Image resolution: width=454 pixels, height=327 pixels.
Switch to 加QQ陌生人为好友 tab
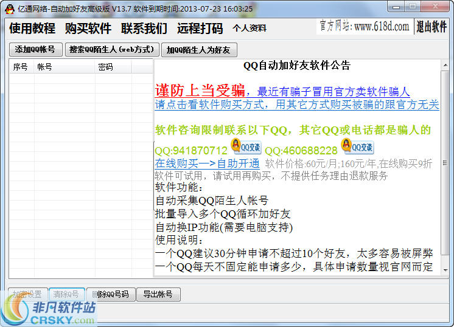[x=199, y=50]
